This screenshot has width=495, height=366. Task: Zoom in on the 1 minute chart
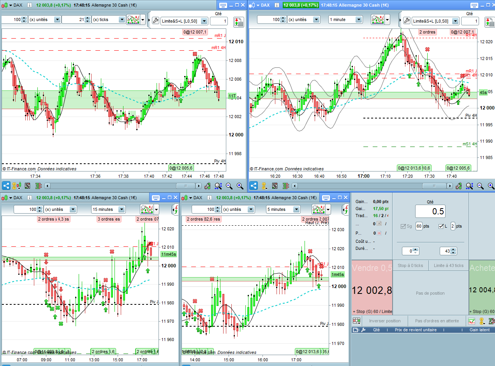click(x=491, y=186)
